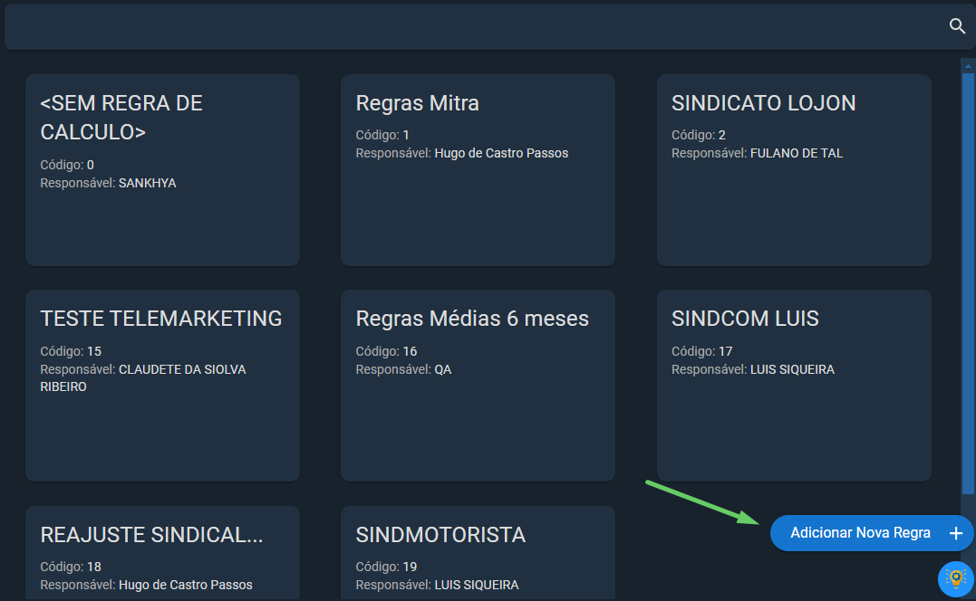Click 'CLAUDETE DA SIOLVA RIBEIRO' responsável text
976x601 pixels.
pos(143,377)
